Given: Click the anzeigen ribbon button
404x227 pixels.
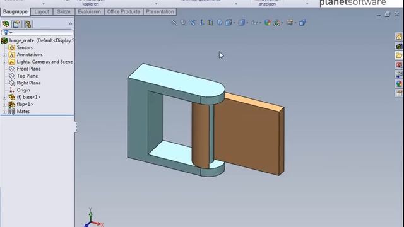Looking at the screenshot, I should [267, 4].
